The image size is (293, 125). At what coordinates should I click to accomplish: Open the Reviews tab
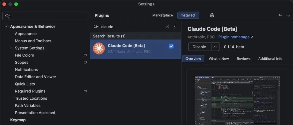244,59
